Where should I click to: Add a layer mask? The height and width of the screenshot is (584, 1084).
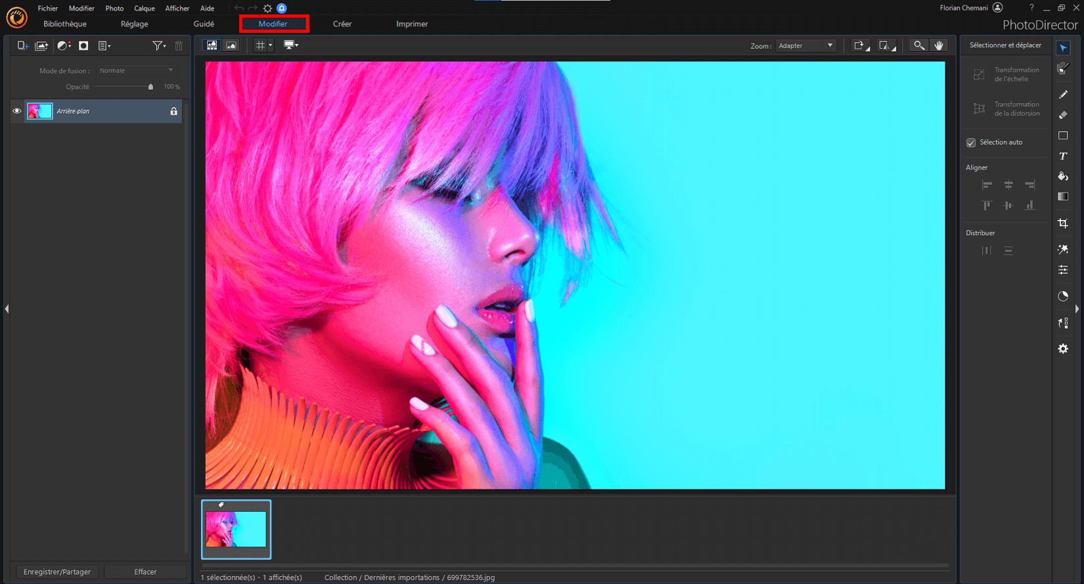(x=83, y=45)
